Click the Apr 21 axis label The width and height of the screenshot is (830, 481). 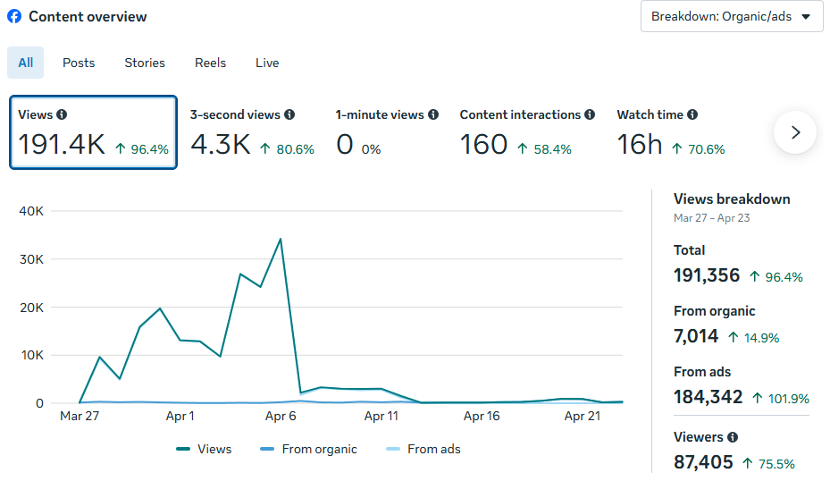[x=583, y=416]
